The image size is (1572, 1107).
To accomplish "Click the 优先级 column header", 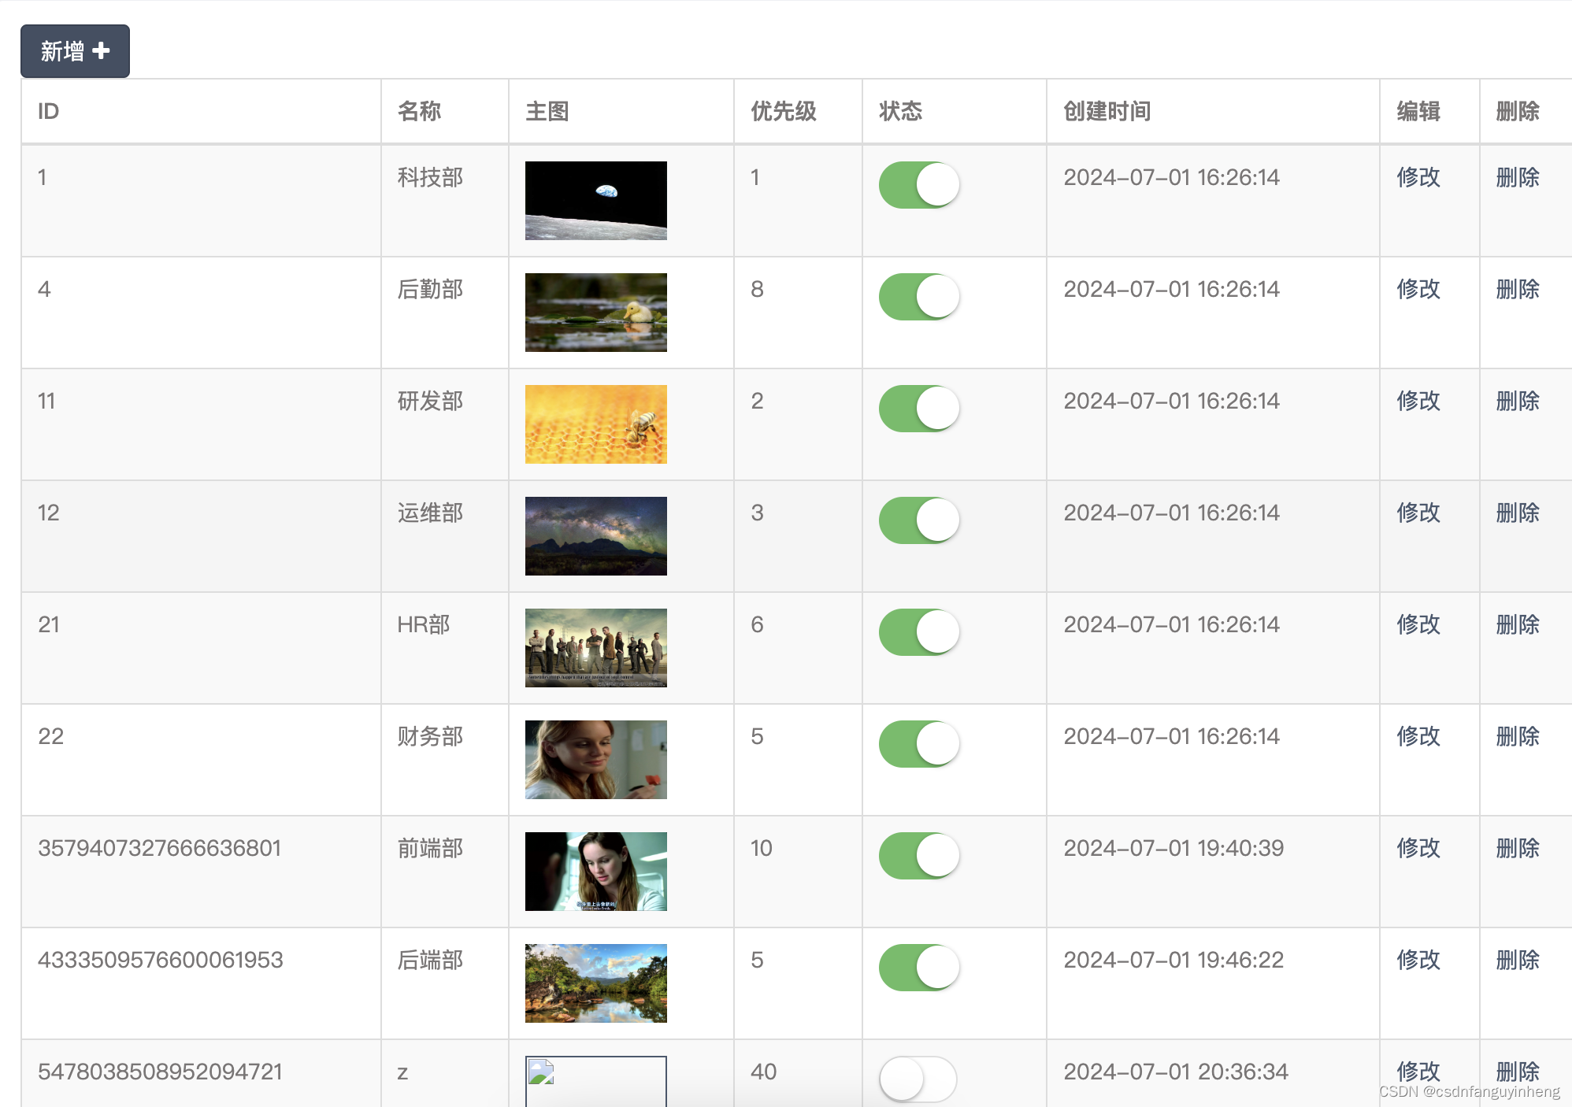I will pyautogui.click(x=783, y=111).
